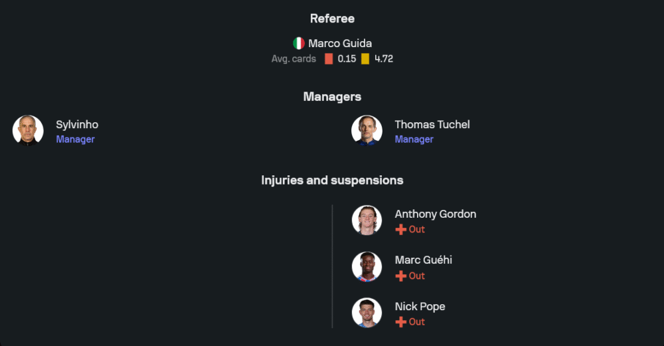Open referee Marco Guida's page
The width and height of the screenshot is (664, 346).
click(x=340, y=43)
